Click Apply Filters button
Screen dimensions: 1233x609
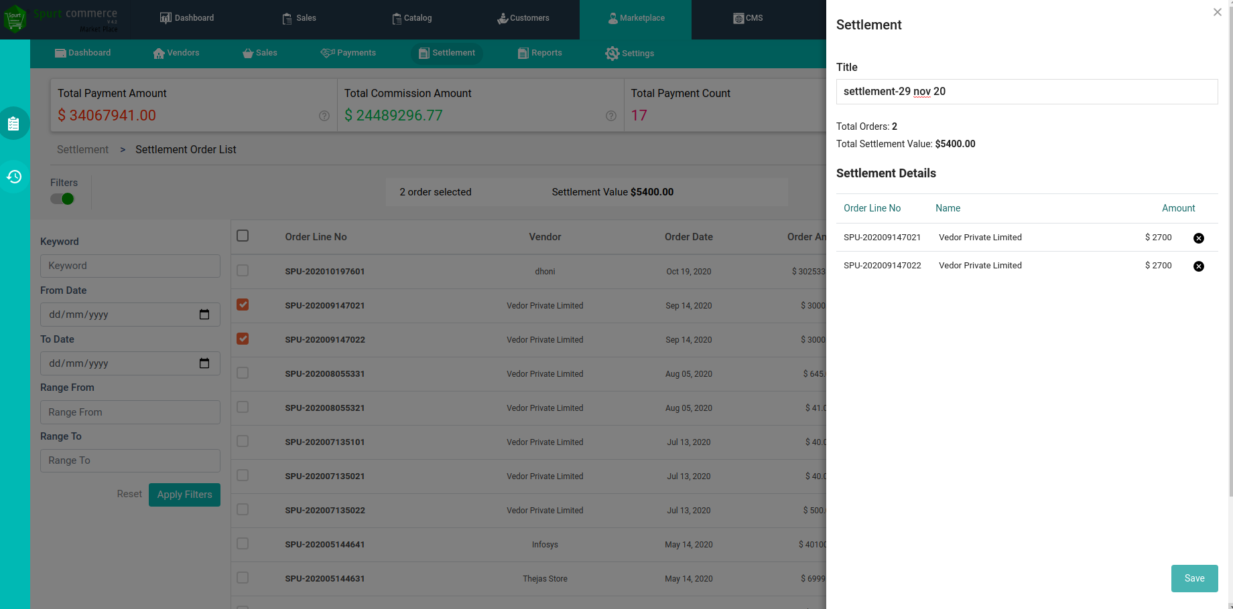coord(184,495)
